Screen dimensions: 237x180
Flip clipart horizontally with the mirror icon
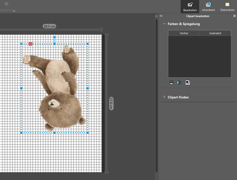coord(179,83)
